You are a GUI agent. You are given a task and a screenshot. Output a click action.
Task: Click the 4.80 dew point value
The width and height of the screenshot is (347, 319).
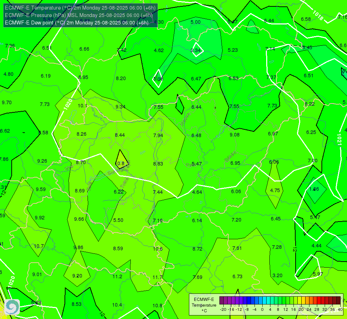(x=9, y=74)
